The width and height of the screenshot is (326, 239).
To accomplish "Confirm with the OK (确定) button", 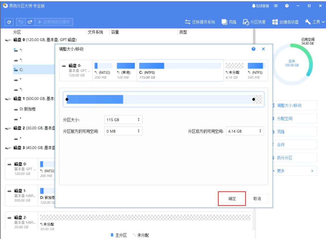I will pyautogui.click(x=232, y=199).
